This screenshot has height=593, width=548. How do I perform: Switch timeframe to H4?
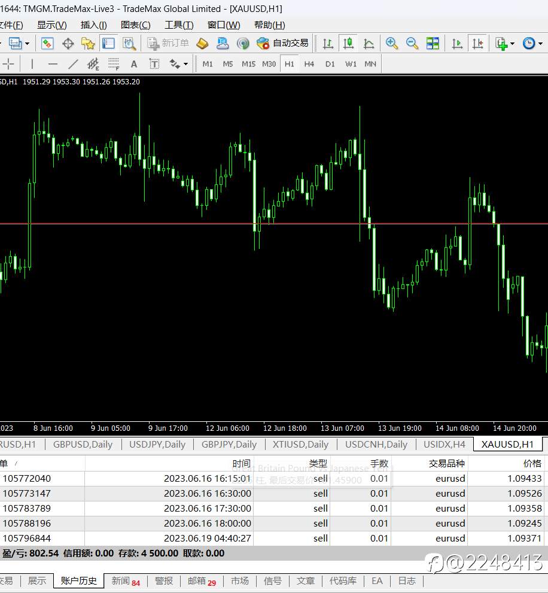point(309,64)
